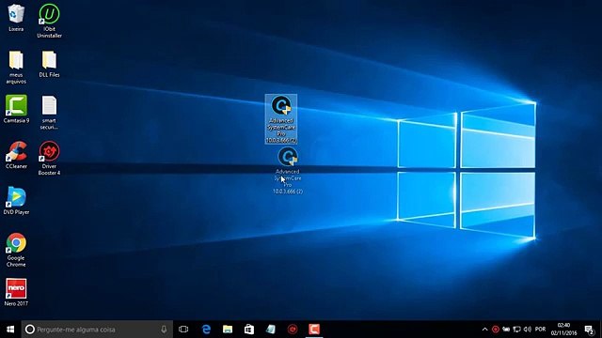Click the red recording icon in system tray
Screen dimensions: 602x338
(x=496, y=330)
